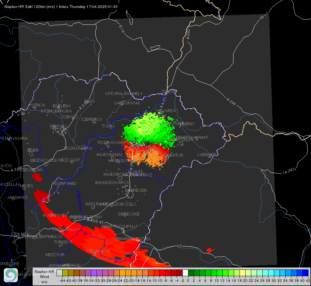This screenshot has height=286, width=311.
Task: Click the EGER city label
Action: pyautogui.click(x=33, y=150)
